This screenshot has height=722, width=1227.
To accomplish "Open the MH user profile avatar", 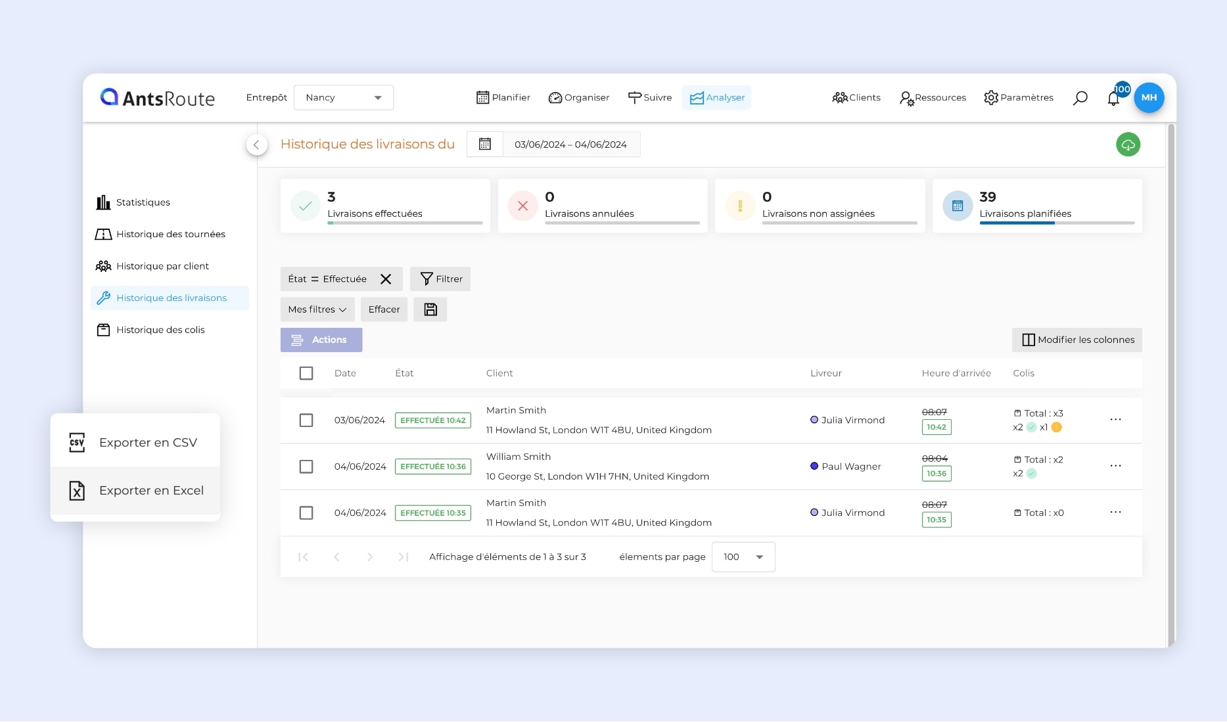I will 1149,98.
